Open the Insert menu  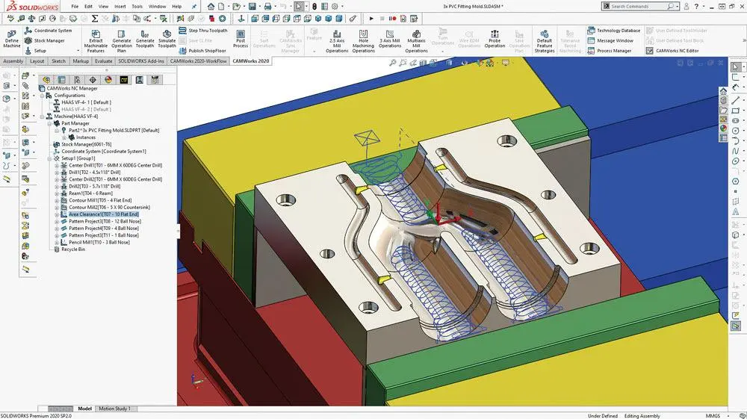[120, 7]
